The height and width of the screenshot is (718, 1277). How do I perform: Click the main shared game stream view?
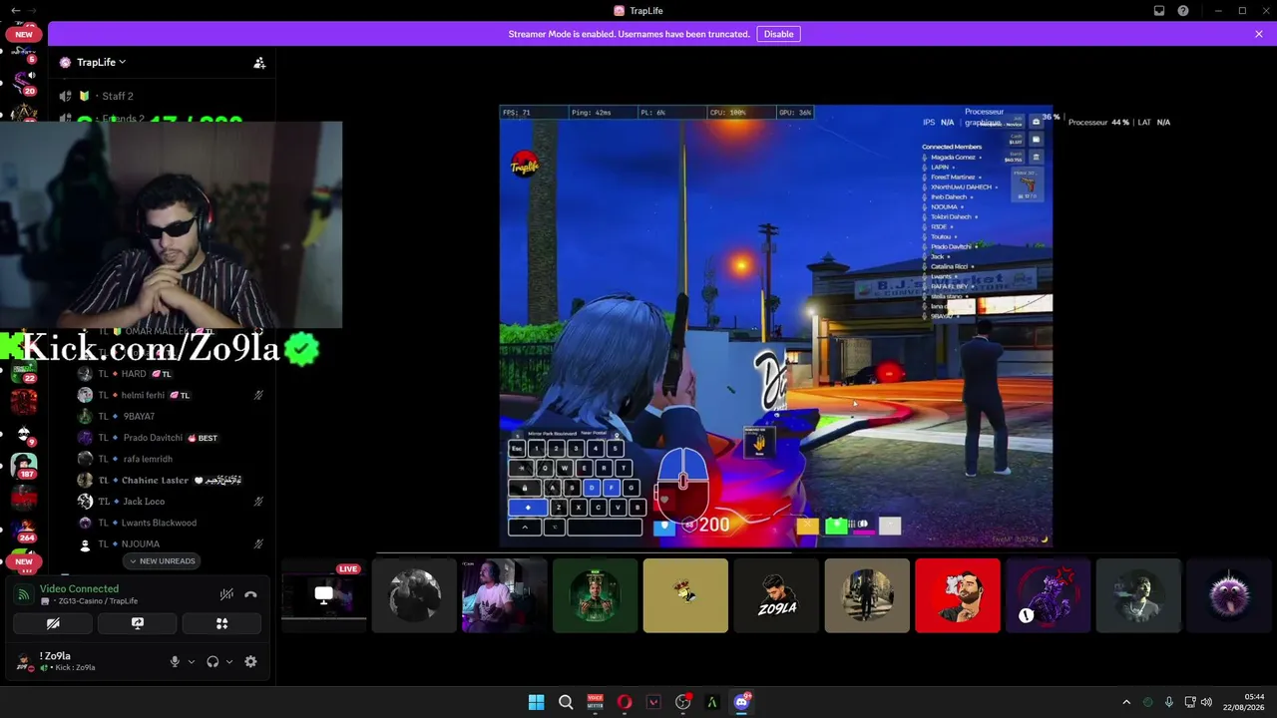pyautogui.click(x=775, y=326)
